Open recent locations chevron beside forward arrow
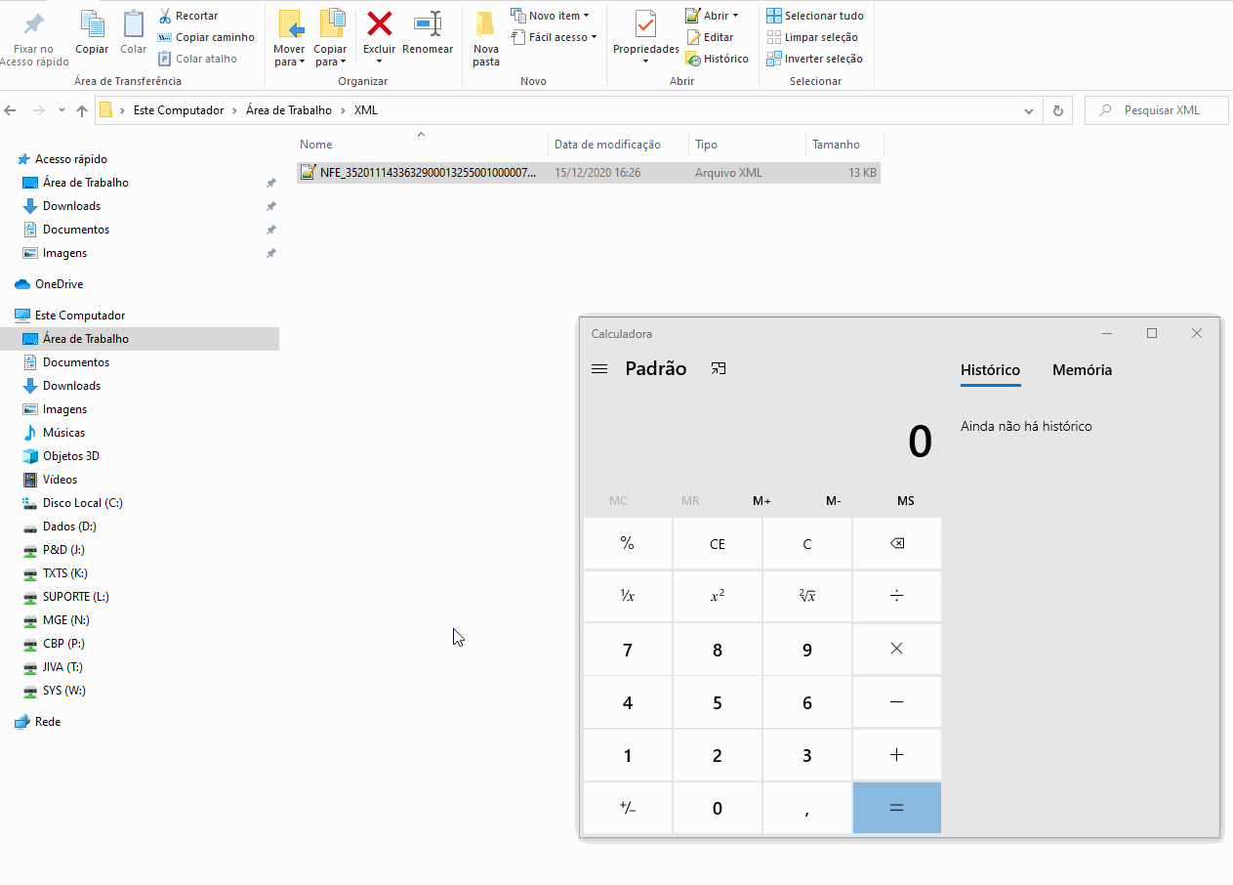 (x=62, y=110)
